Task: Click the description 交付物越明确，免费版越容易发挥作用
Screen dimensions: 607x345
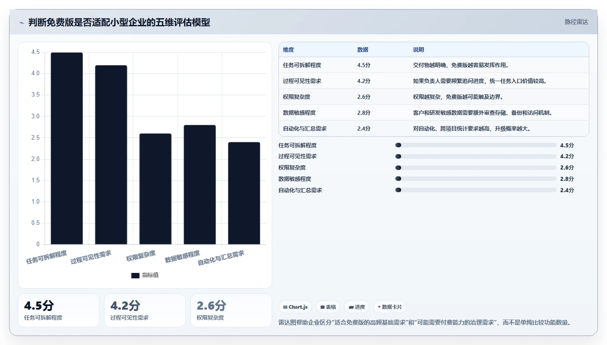Action: click(461, 65)
